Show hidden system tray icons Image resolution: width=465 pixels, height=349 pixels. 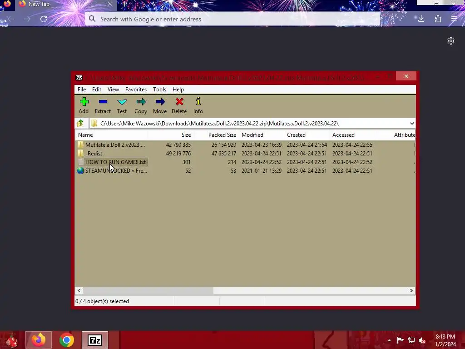click(389, 340)
